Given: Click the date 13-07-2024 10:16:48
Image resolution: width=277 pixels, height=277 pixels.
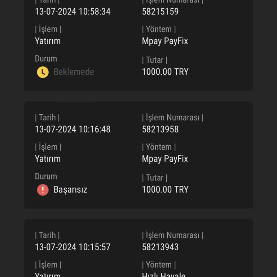Looking at the screenshot, I should (x=72, y=129).
